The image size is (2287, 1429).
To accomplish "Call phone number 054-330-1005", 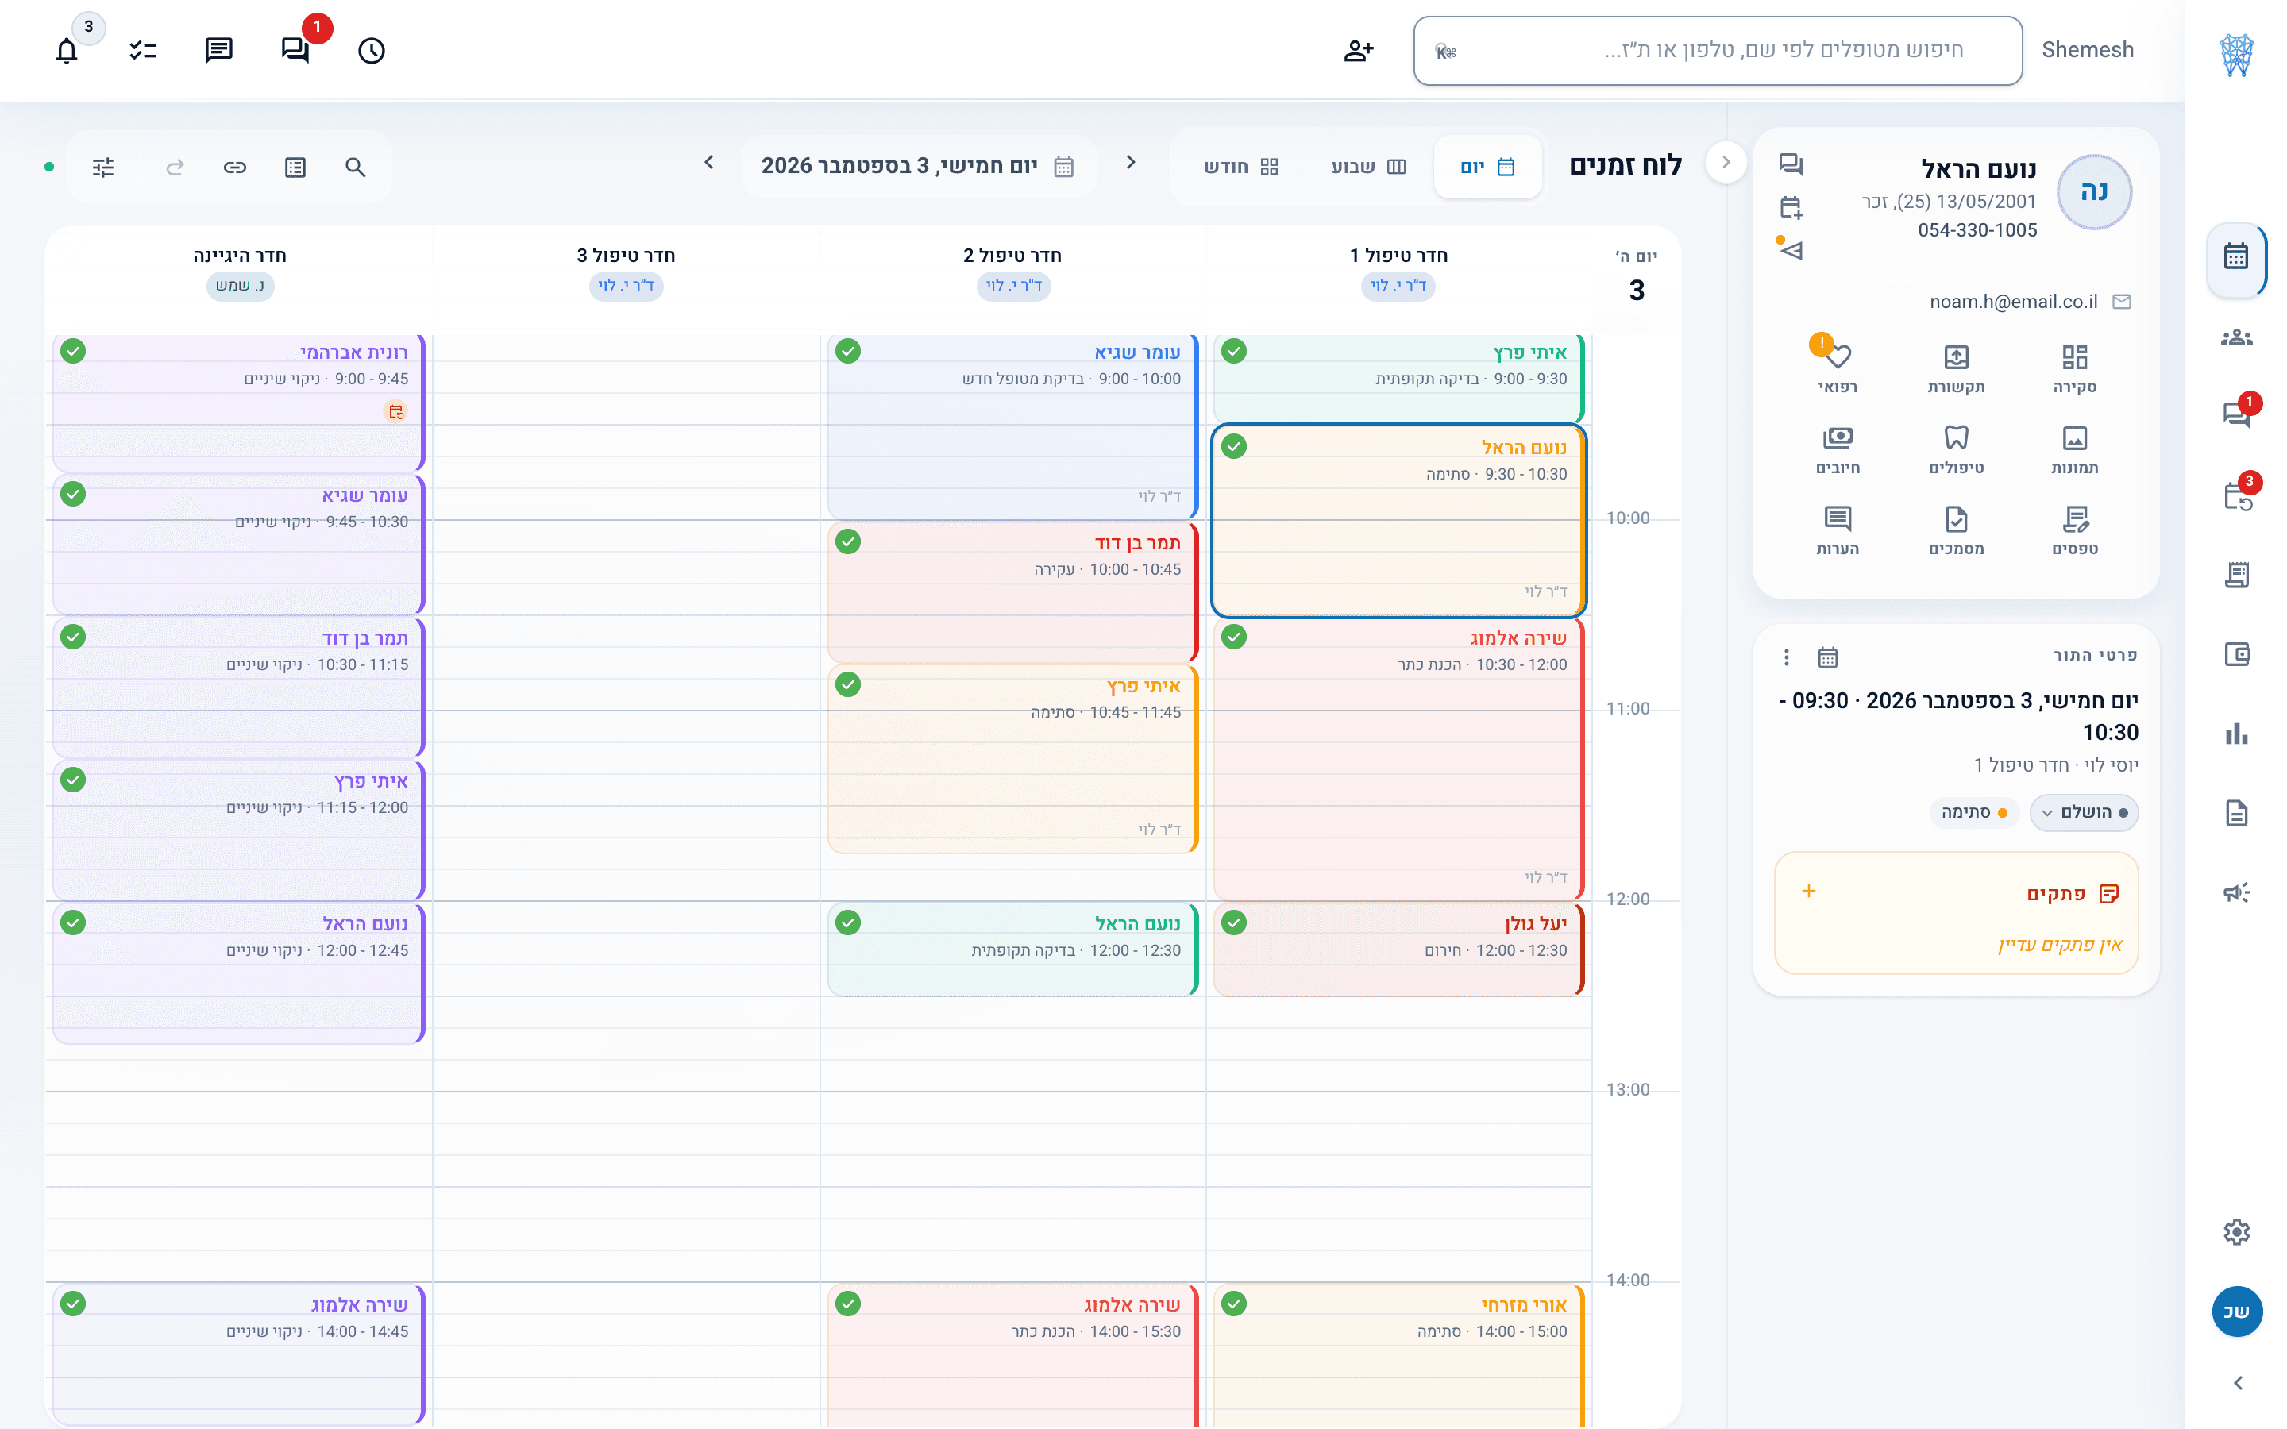I will [x=1977, y=230].
